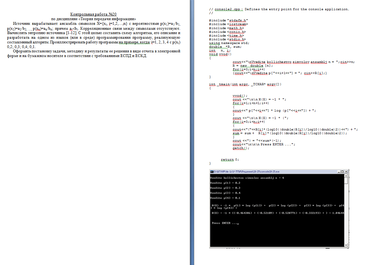Click the console value '(-0.52109)'
The width and height of the screenshot is (371, 265).
[x=266, y=213]
